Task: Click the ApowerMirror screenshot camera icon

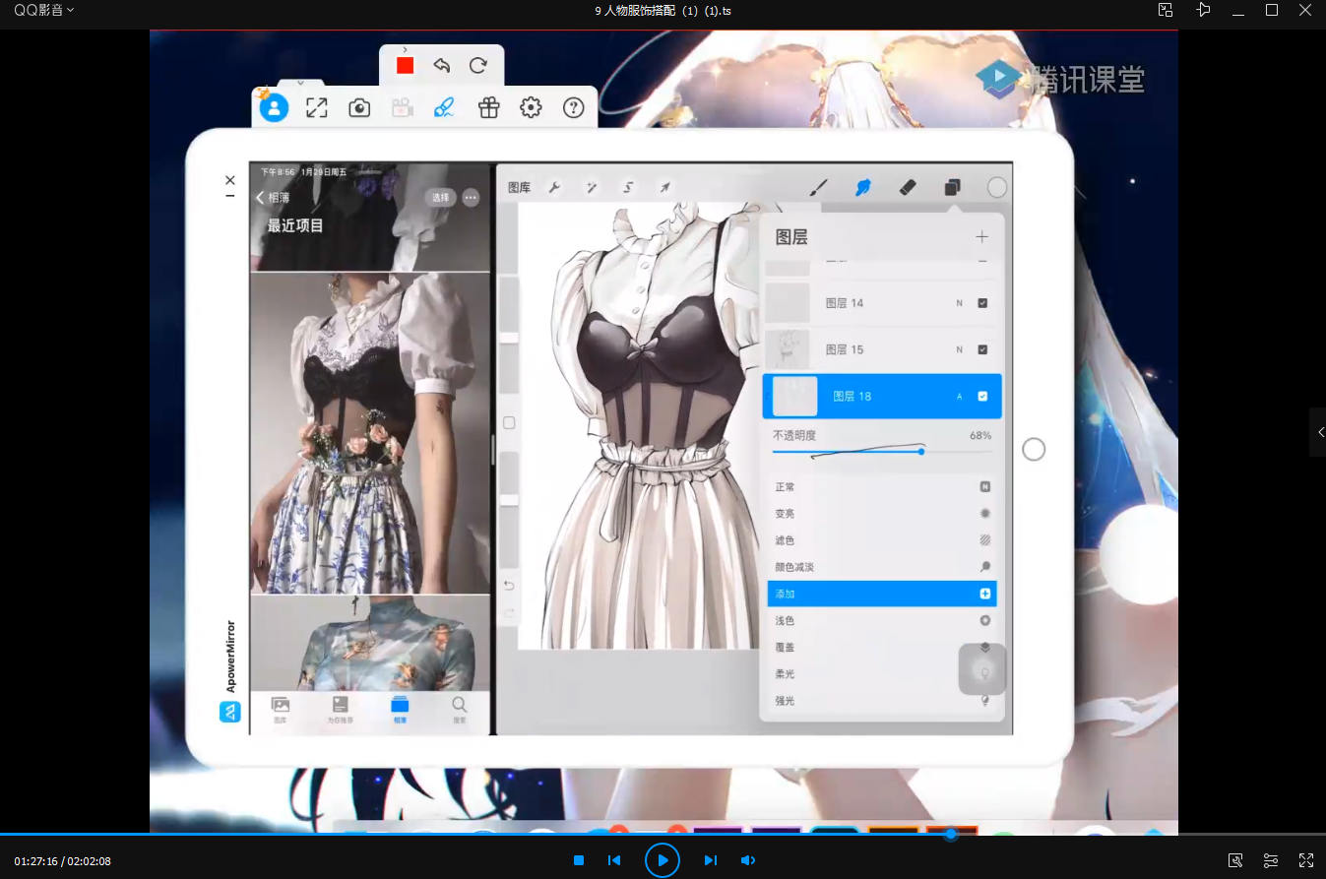Action: point(359,108)
